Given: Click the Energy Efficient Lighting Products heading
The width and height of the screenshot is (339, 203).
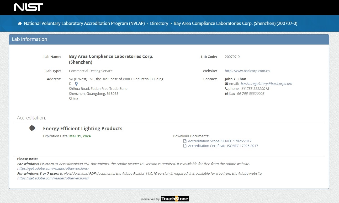Looking at the screenshot, I should (x=83, y=128).
